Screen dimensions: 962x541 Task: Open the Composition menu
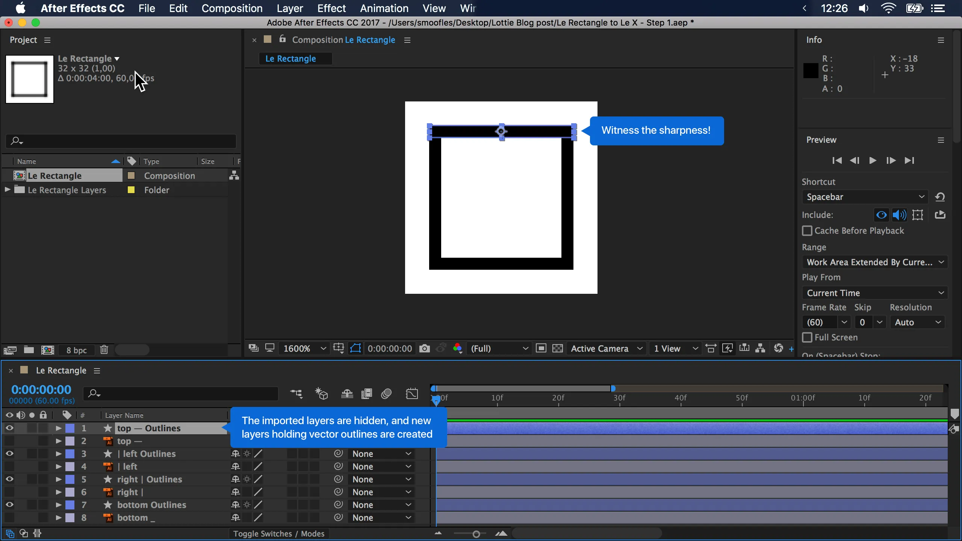click(x=232, y=8)
